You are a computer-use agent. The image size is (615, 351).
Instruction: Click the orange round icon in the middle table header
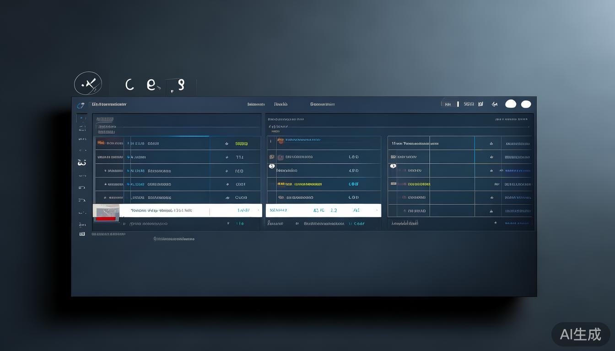(281, 140)
